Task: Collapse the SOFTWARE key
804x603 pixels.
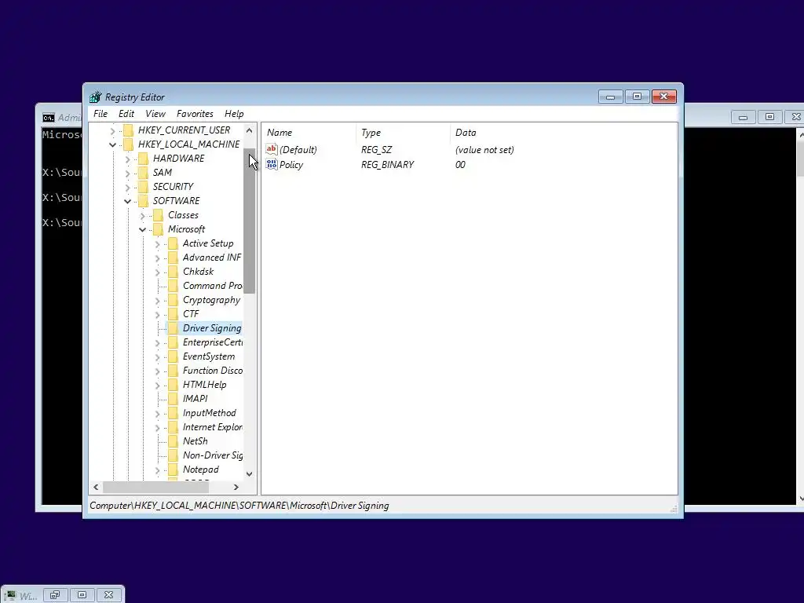Action: click(x=128, y=202)
